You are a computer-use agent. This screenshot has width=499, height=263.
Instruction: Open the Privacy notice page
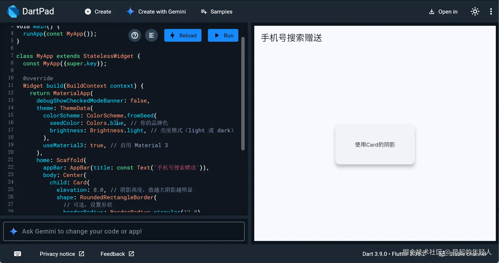[x=57, y=254]
